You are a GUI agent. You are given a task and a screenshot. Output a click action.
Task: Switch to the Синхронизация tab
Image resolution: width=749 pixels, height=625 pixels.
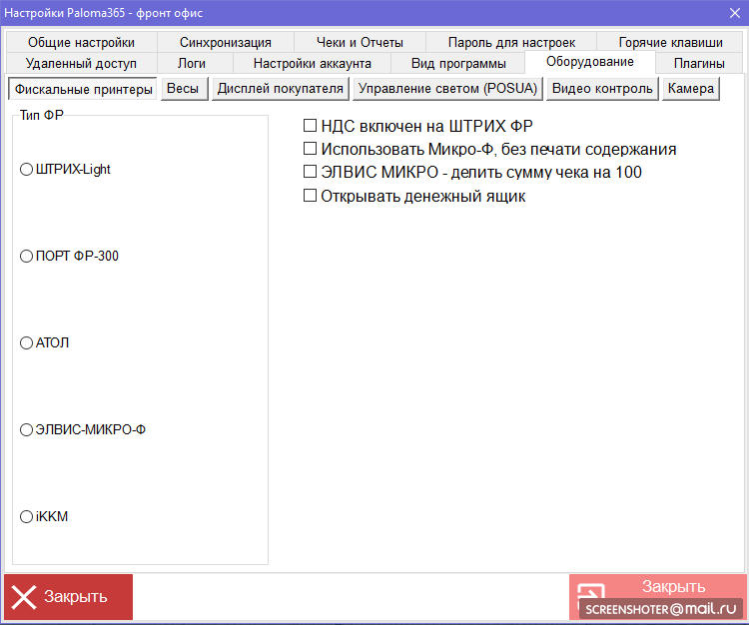pyautogui.click(x=225, y=43)
